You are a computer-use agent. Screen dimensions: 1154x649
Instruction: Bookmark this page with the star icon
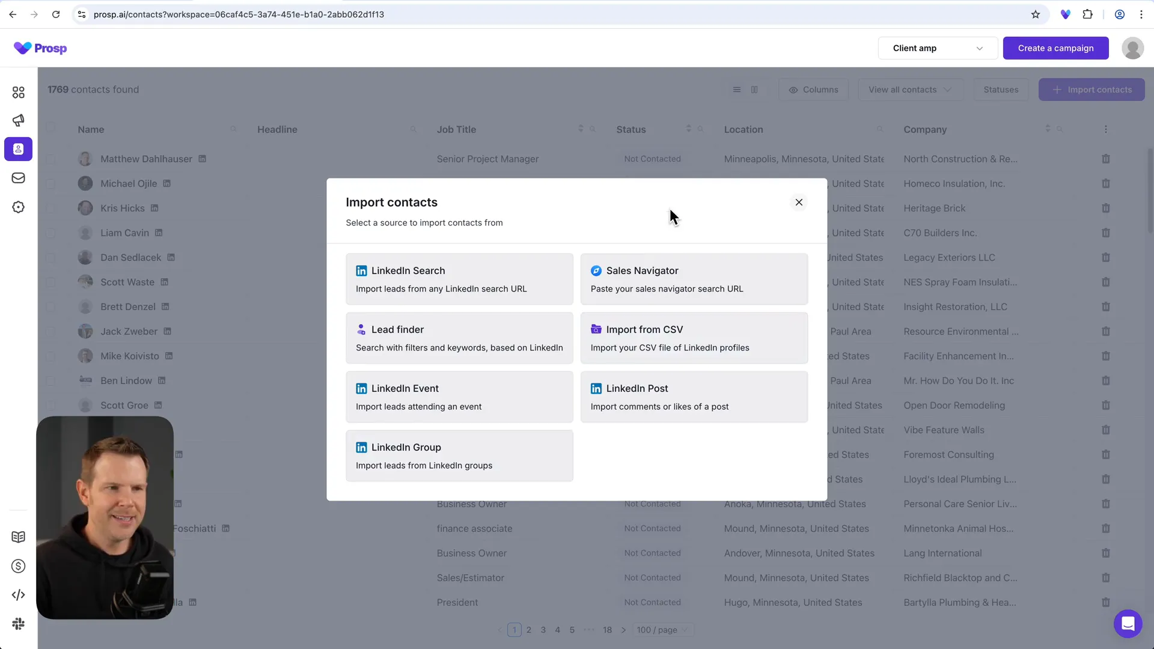(x=1035, y=14)
